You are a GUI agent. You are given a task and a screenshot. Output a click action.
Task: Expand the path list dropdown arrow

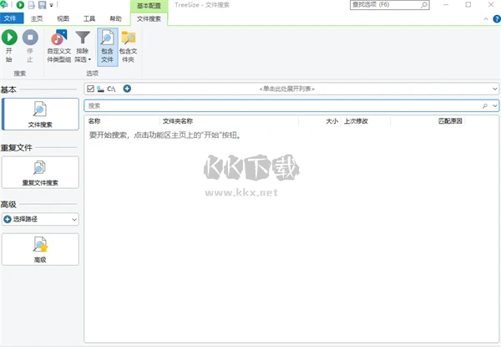[494, 89]
